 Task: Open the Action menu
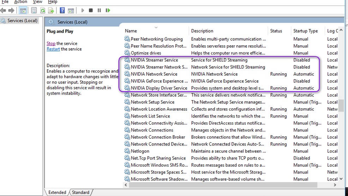pos(20,2)
